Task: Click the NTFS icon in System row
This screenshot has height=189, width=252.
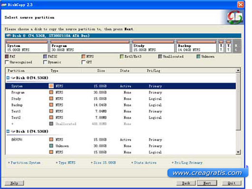Action: coord(51,86)
